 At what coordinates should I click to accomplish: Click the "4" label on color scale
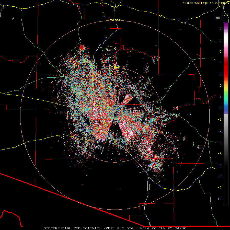point(221,63)
